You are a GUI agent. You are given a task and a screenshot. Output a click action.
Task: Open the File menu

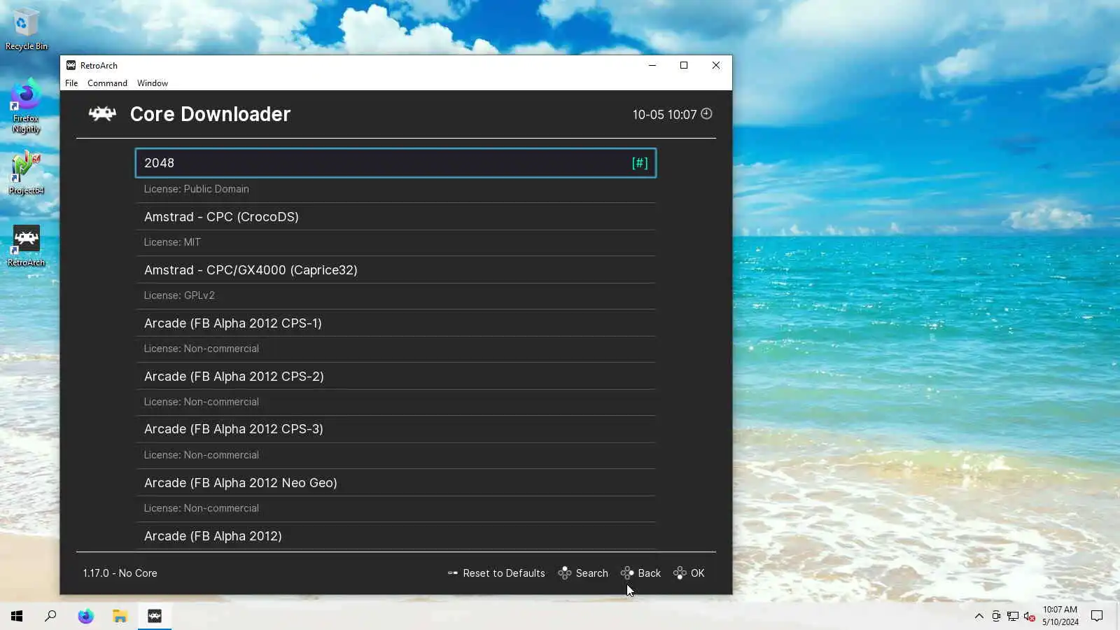(71, 83)
